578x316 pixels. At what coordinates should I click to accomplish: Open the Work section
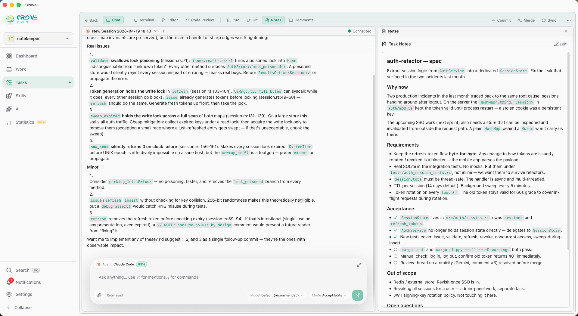click(38, 69)
